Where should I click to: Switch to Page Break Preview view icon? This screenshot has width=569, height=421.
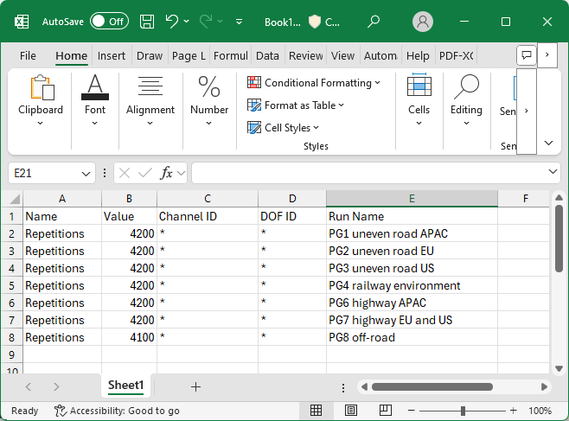pos(385,411)
